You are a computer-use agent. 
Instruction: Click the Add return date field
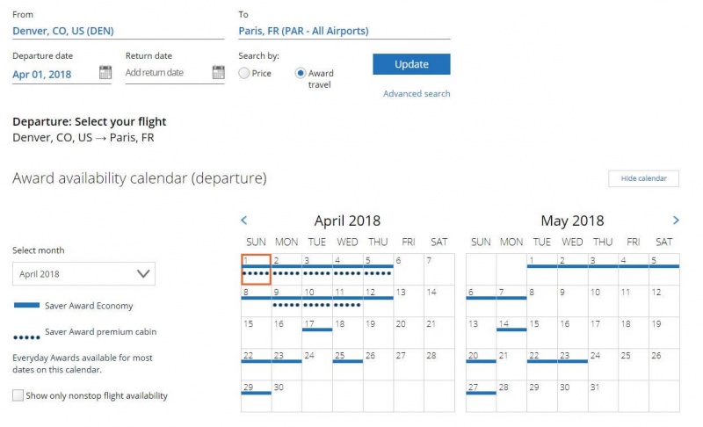click(165, 73)
